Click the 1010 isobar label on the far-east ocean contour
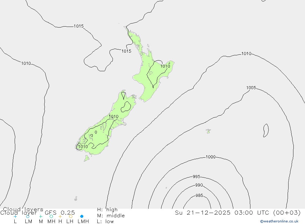Screen dimensions: 305x224 pos(246,53)
